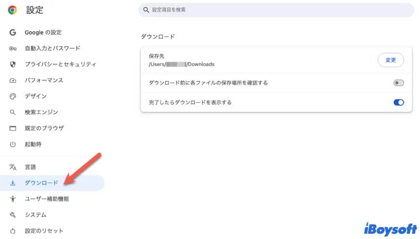Click the shield icon for privacy and security
This screenshot has height=239, width=420.
(x=12, y=64)
